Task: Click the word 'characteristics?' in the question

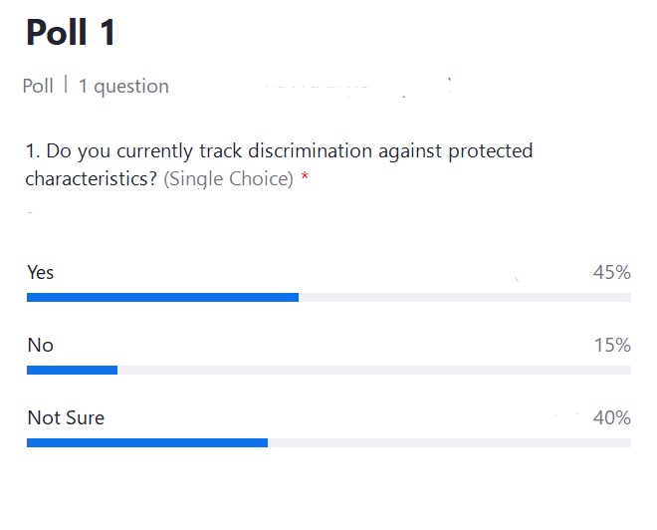Action: click(91, 179)
